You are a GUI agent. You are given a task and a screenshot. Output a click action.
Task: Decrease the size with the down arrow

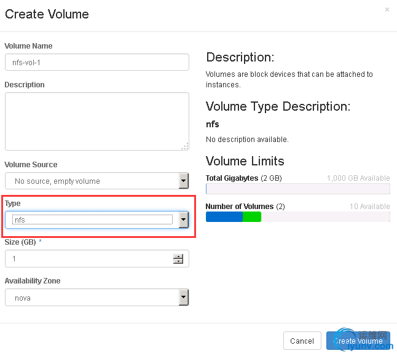click(178, 262)
